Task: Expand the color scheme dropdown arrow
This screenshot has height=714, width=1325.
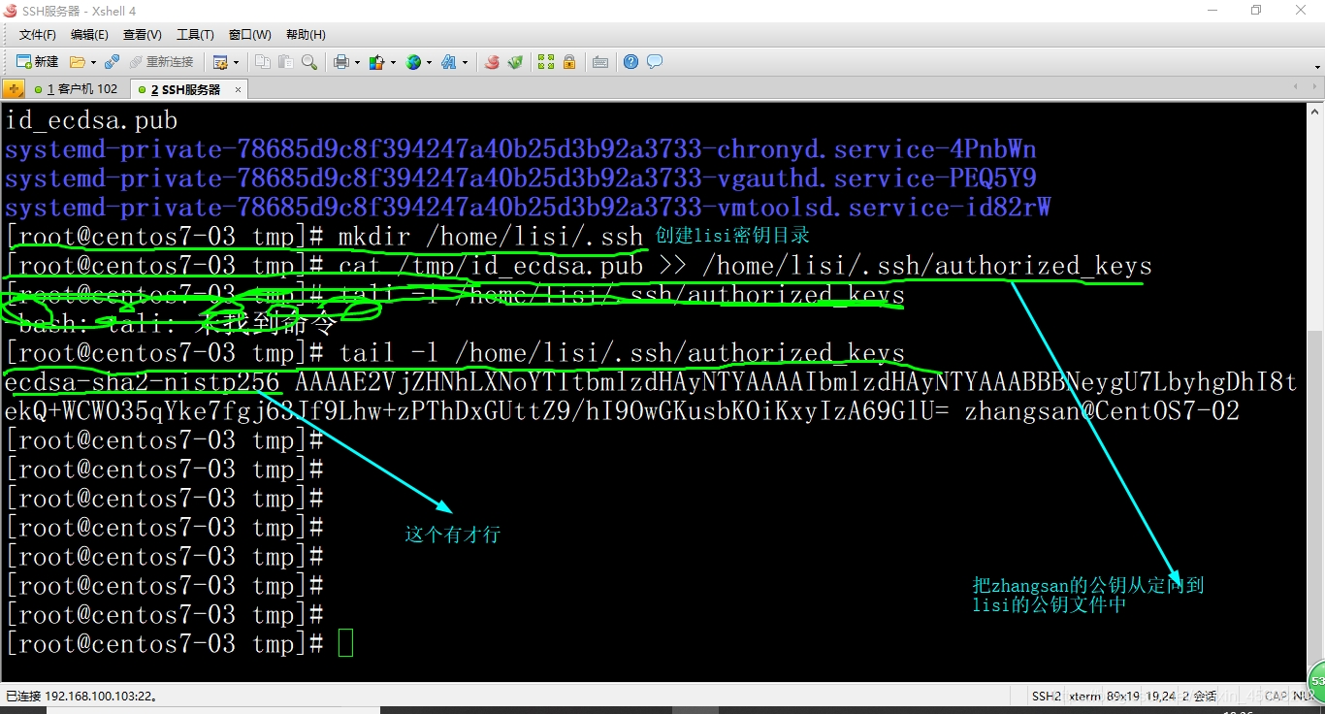Action: 393,62
